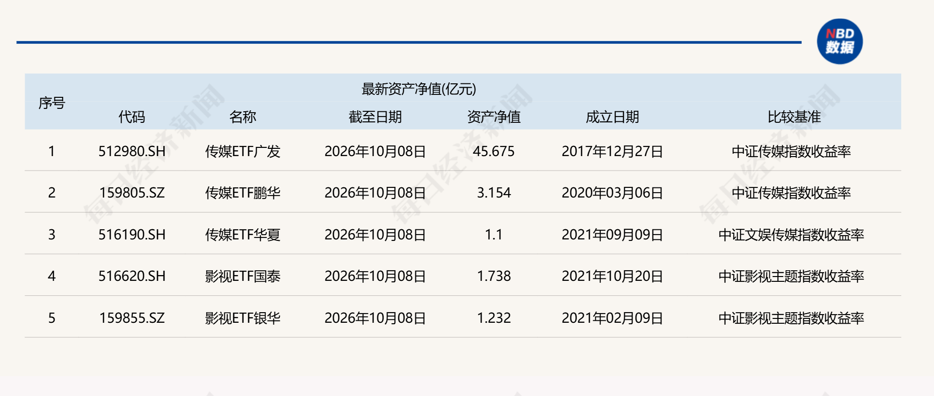934x396 pixels.
Task: Click row number 2
Action: (x=52, y=193)
